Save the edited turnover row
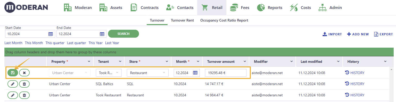396x102 pixels. (13, 73)
